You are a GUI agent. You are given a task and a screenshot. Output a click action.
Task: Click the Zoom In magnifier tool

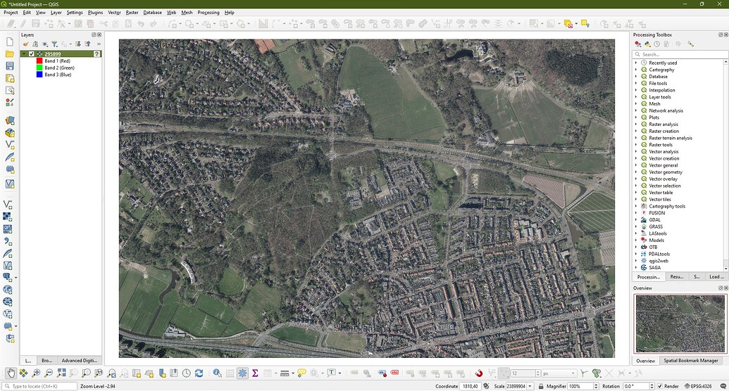click(35, 373)
